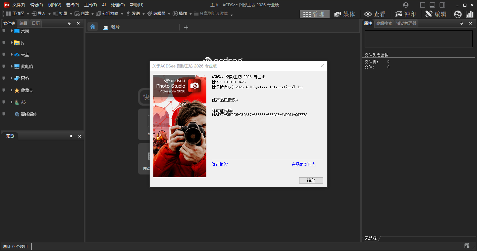Toggle the tag marker beside 桌面
The height and width of the screenshot is (251, 477).
pyautogui.click(x=4, y=31)
